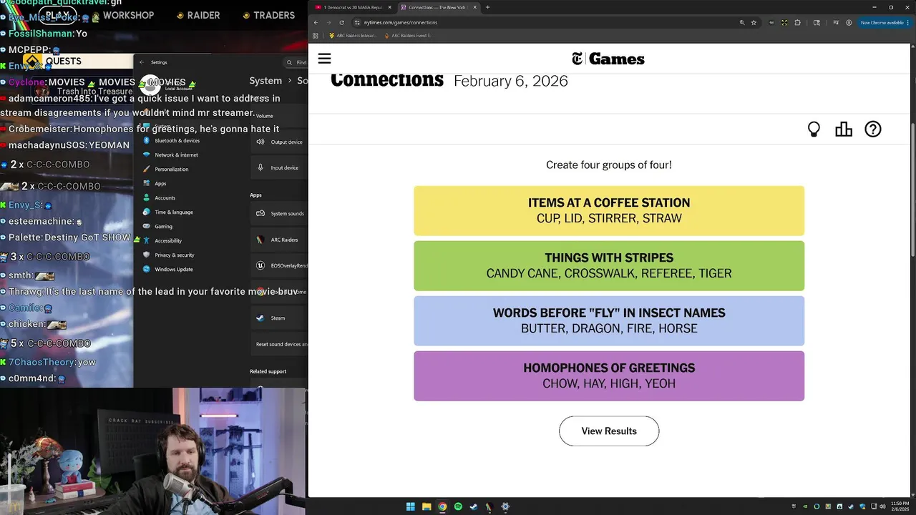Image resolution: width=916 pixels, height=515 pixels.
Task: Open the NYT Games hamburger menu
Action: click(324, 59)
